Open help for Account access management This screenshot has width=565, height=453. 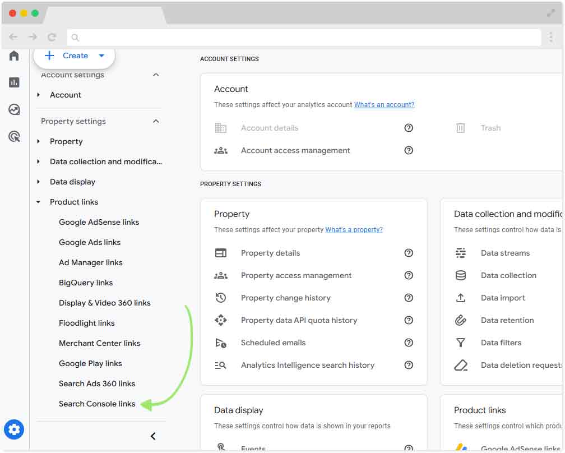pyautogui.click(x=408, y=150)
